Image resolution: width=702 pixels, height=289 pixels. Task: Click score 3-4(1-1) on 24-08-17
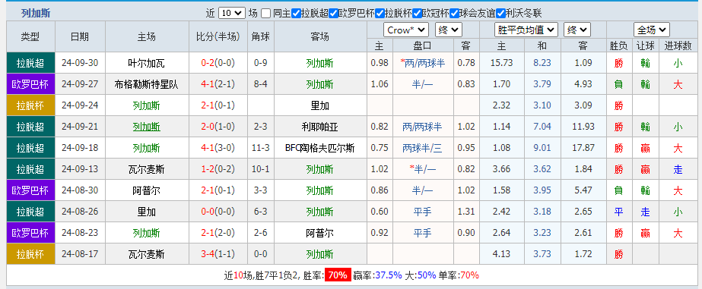coord(218,255)
